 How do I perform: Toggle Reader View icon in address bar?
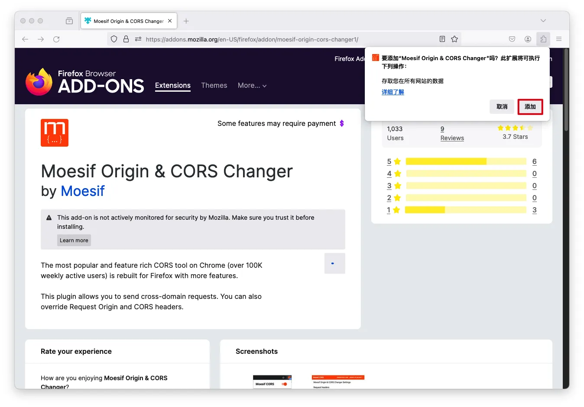[x=442, y=39]
